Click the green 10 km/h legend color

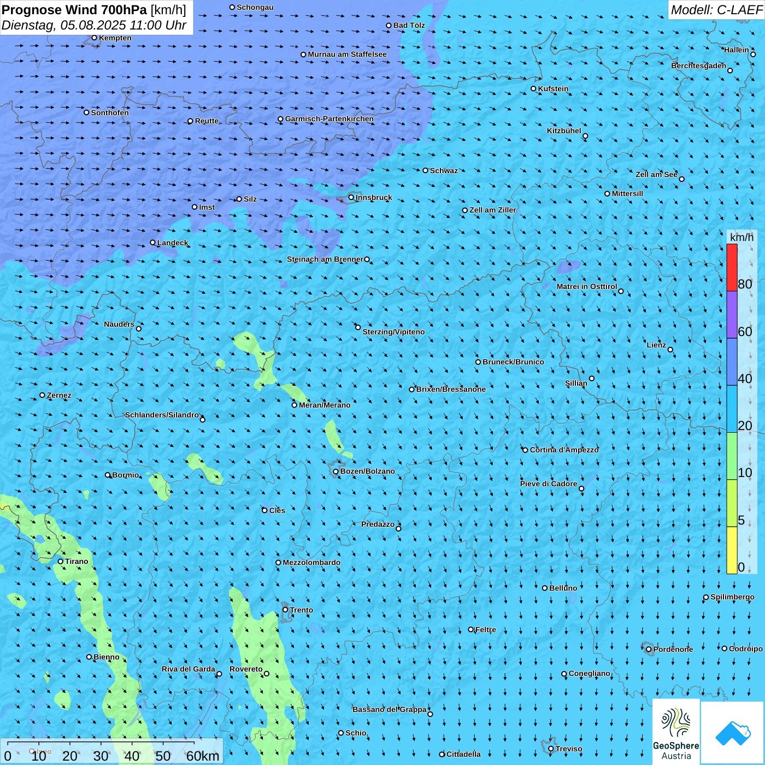[x=732, y=456]
